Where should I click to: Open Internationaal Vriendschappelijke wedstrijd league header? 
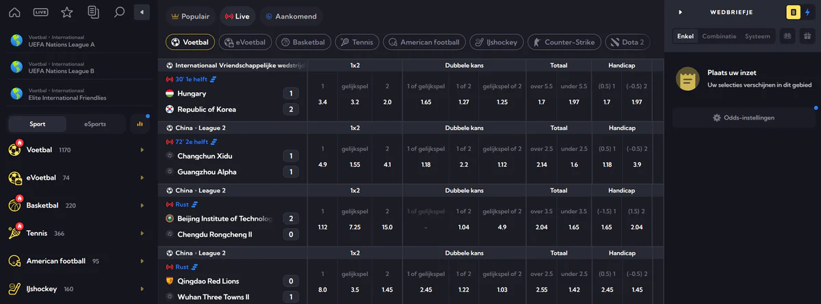pos(235,66)
